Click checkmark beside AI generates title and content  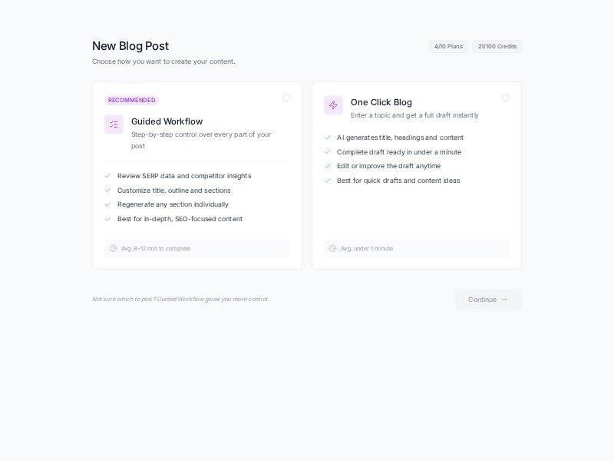326,138
